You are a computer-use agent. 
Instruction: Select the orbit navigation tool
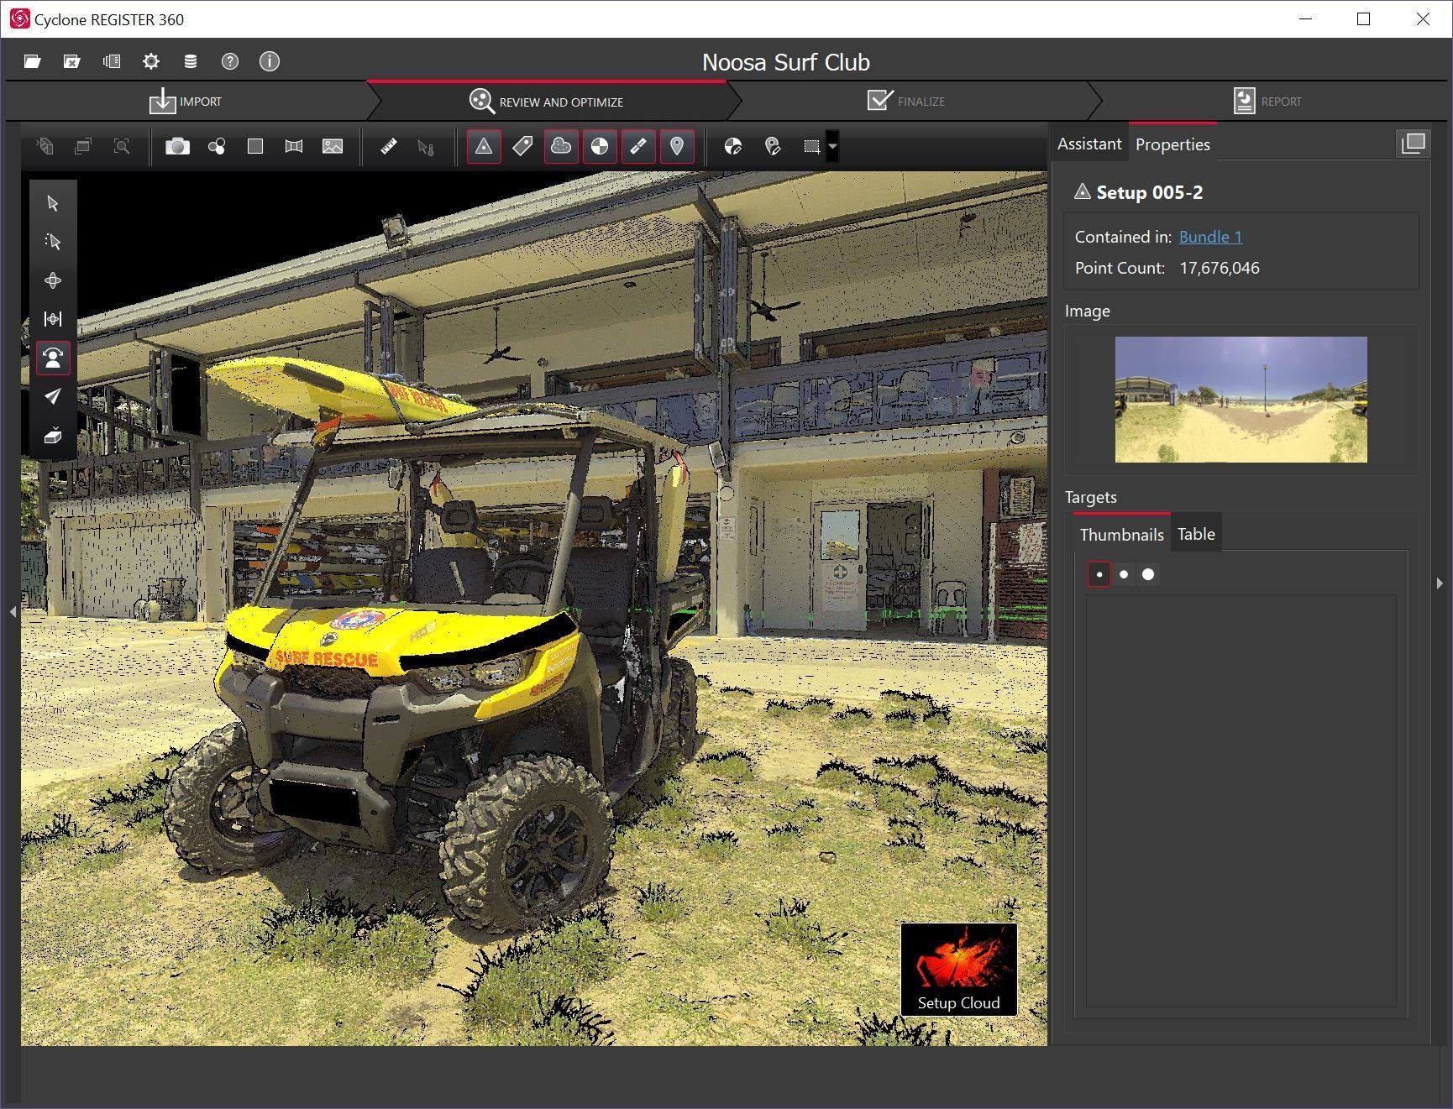pyautogui.click(x=53, y=280)
